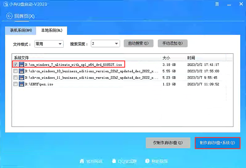
Task: Uncheck the windows_7 ultimate ISO entry
Action: pos(16,64)
